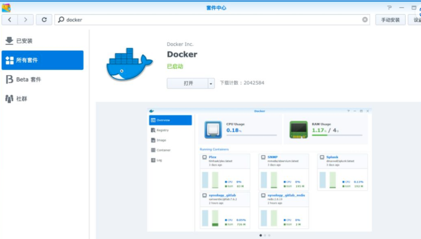Click the Splunk container name

point(332,157)
